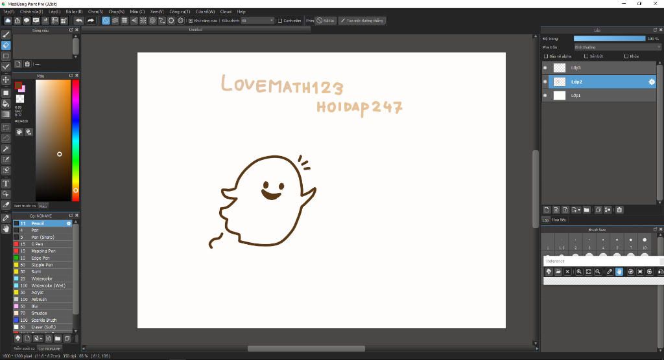Toggle the Canh mềm checkbox
664x360 pixels.
[x=280, y=20]
